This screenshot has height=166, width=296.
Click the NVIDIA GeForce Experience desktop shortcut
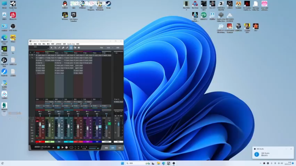(4, 51)
